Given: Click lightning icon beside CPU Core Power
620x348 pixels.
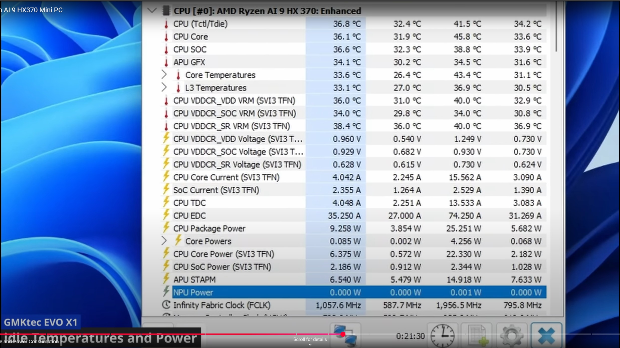Looking at the screenshot, I should [166, 253].
